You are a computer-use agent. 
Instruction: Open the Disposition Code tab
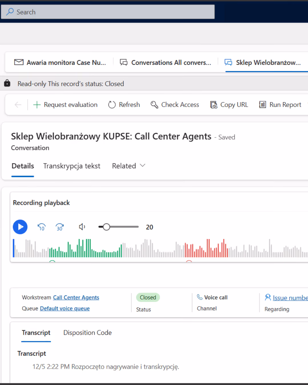point(88,333)
